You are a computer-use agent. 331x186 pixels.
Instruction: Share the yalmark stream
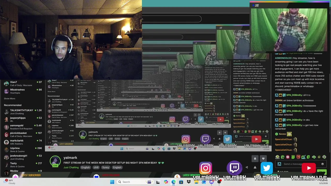pos(247,167)
